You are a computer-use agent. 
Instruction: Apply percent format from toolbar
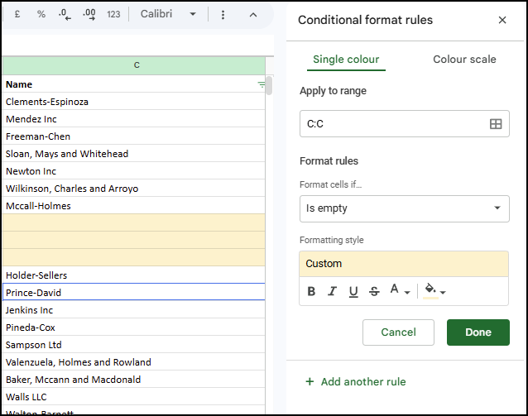pos(41,14)
